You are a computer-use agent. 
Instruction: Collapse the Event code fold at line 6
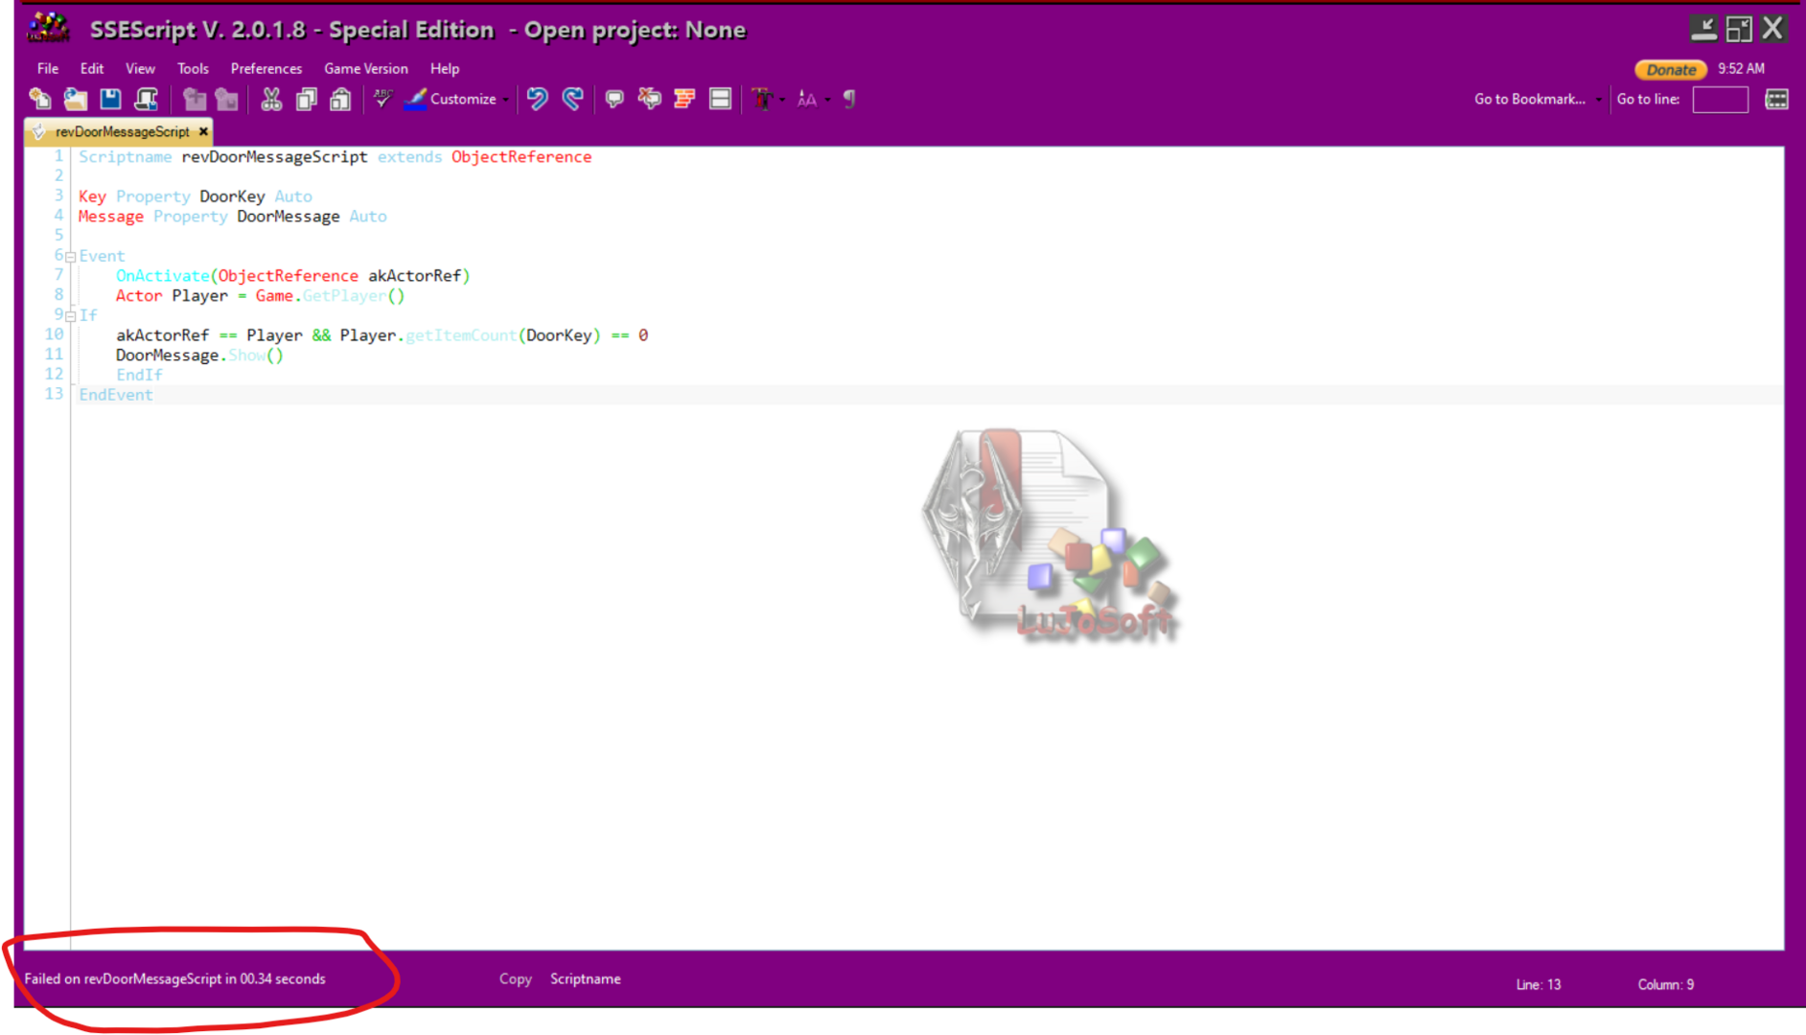[70, 257]
